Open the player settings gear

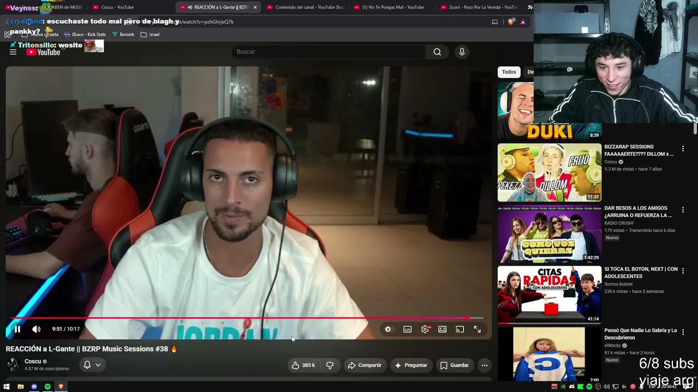pos(425,329)
